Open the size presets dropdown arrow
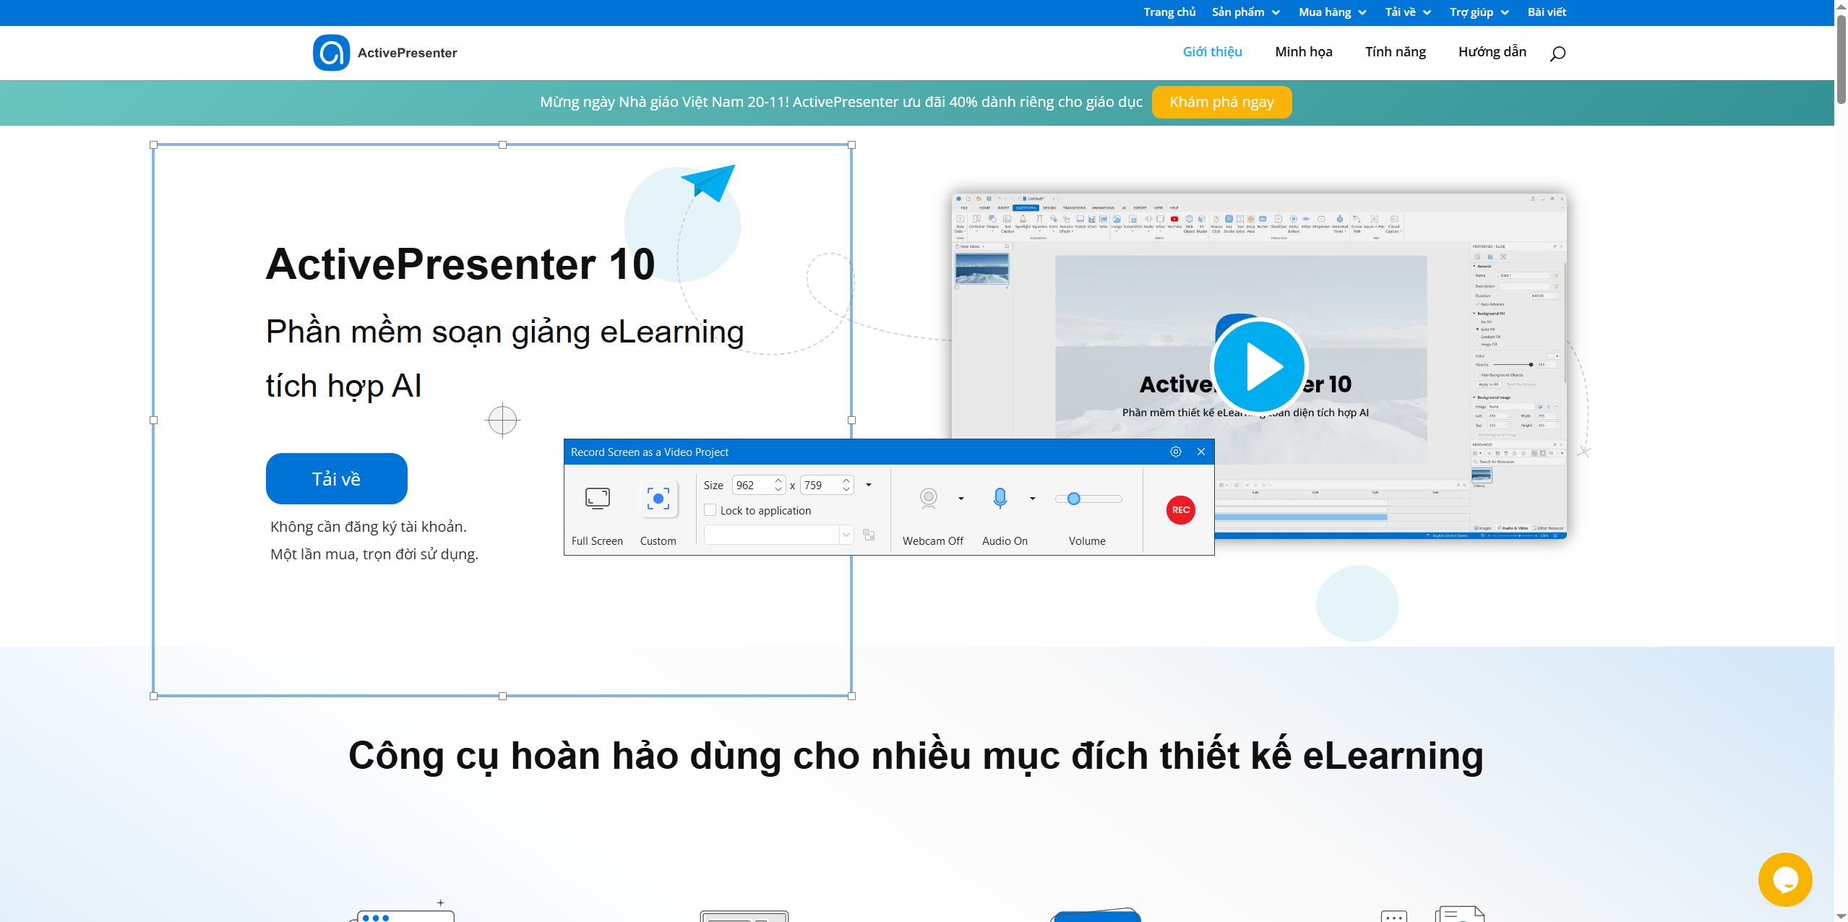The height and width of the screenshot is (922, 1848). coord(869,485)
